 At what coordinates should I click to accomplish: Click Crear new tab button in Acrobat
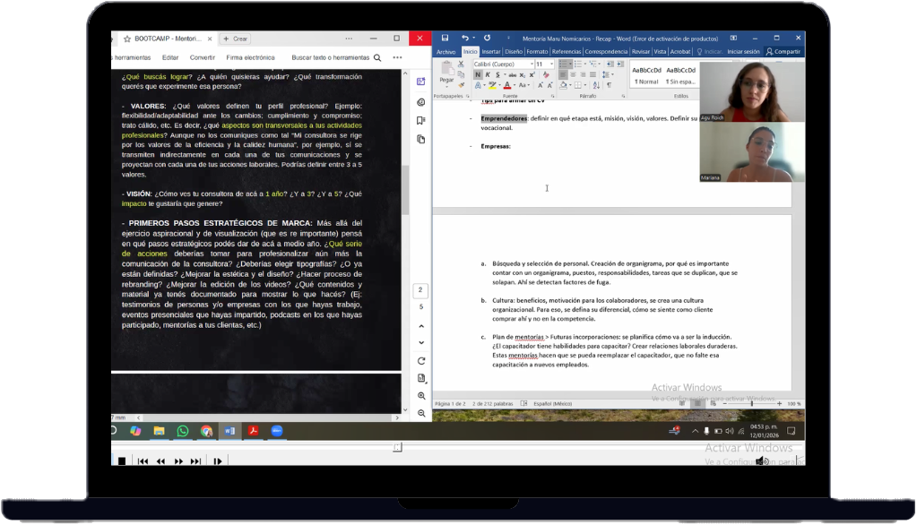(237, 39)
